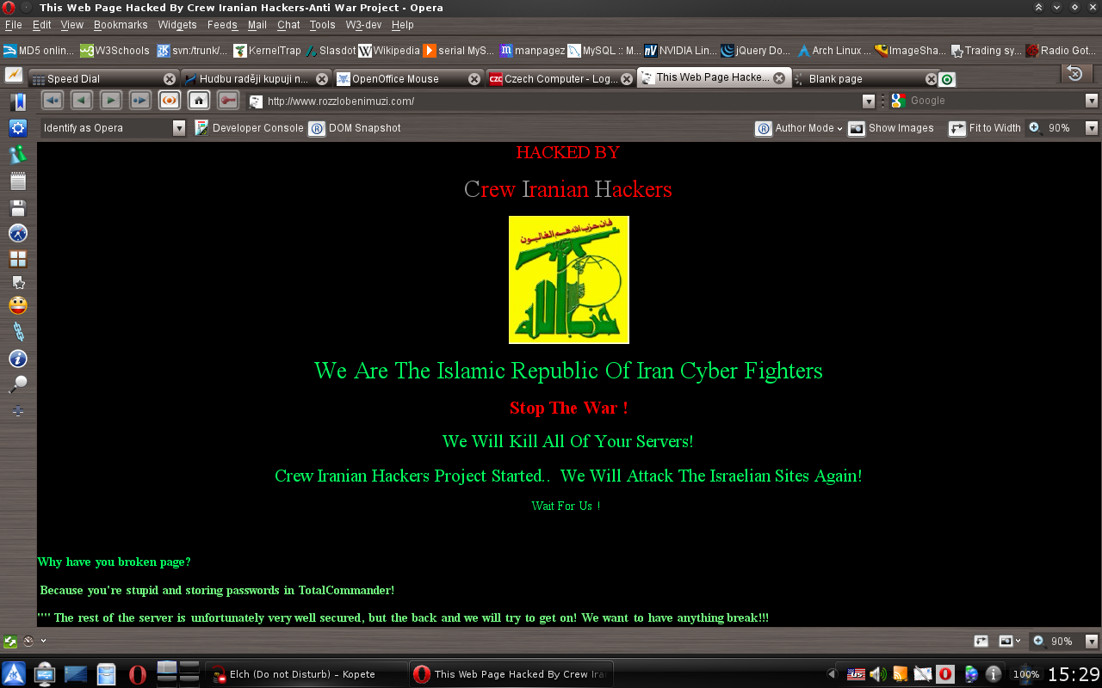Open the Bookmarks menu

(x=121, y=25)
